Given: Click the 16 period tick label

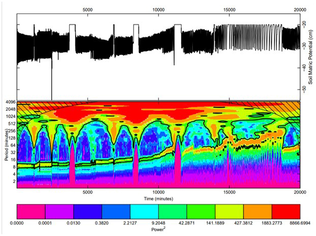Looking at the screenshot, I should pos(13,160).
